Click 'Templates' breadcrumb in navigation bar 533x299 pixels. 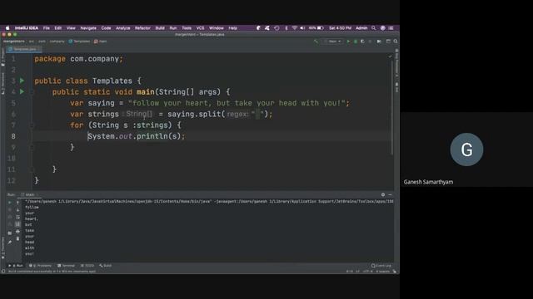79,42
